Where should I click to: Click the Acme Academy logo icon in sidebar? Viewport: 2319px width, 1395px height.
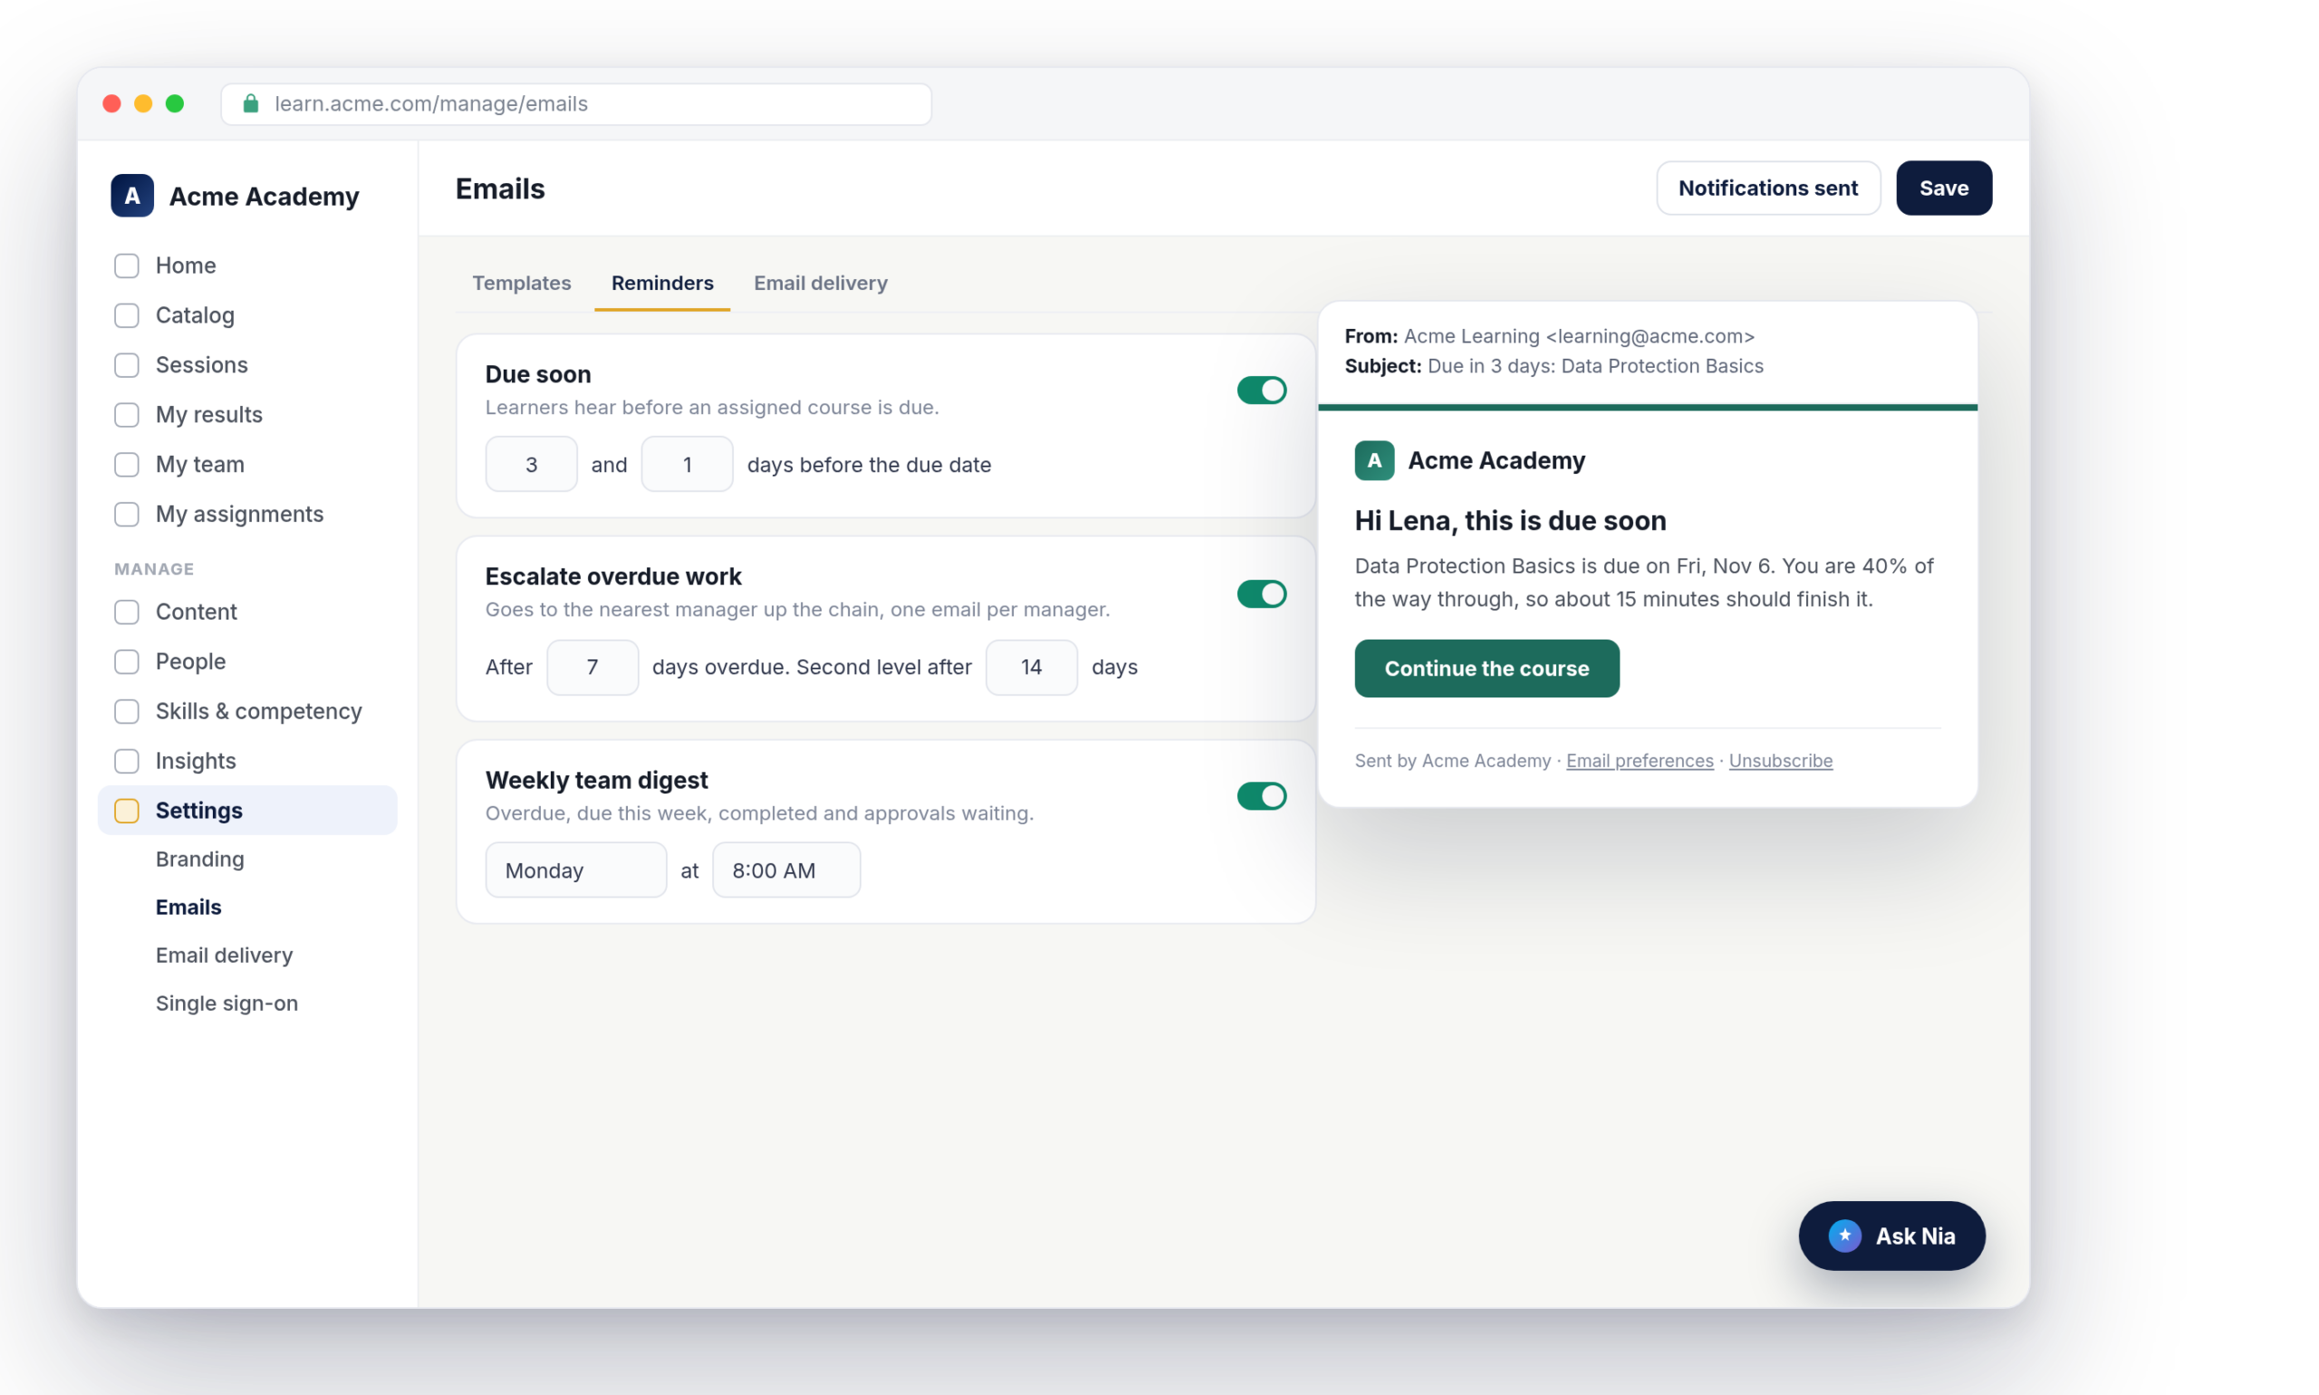click(x=131, y=196)
